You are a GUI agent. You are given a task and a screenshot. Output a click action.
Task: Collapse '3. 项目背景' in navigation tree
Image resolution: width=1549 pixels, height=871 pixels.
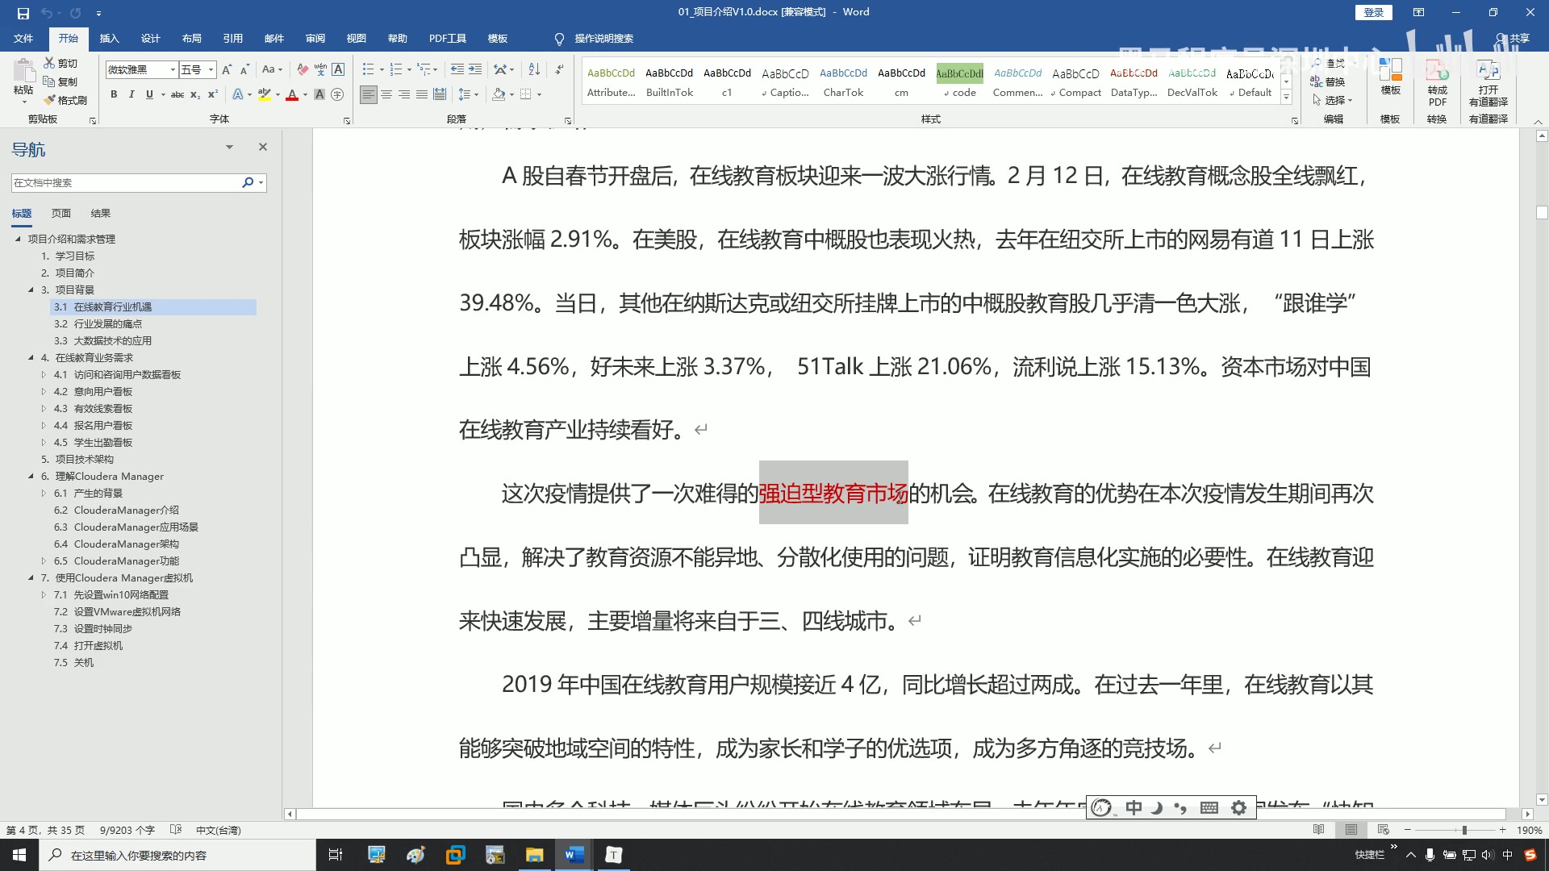31,290
